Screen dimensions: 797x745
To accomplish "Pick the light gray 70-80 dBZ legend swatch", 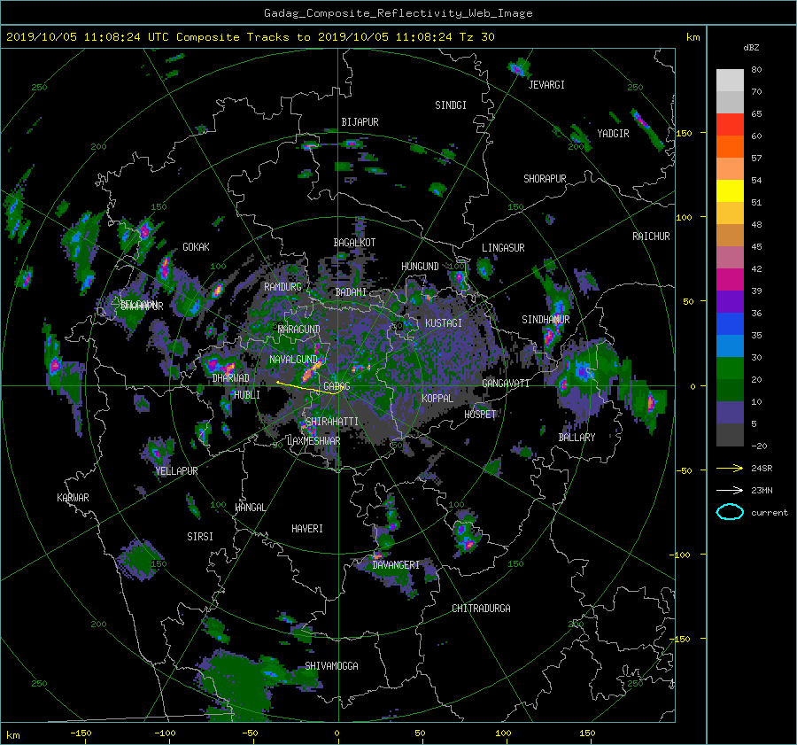I will pyautogui.click(x=730, y=81).
